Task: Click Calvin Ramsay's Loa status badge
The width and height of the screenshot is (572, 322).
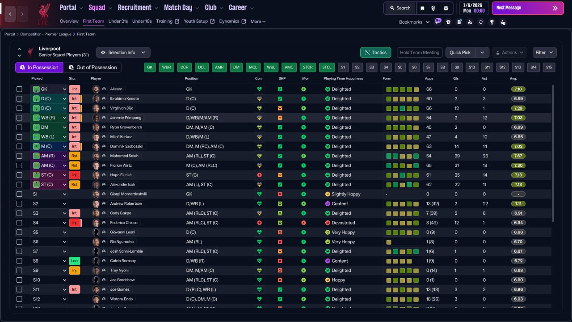Action: coord(74,261)
